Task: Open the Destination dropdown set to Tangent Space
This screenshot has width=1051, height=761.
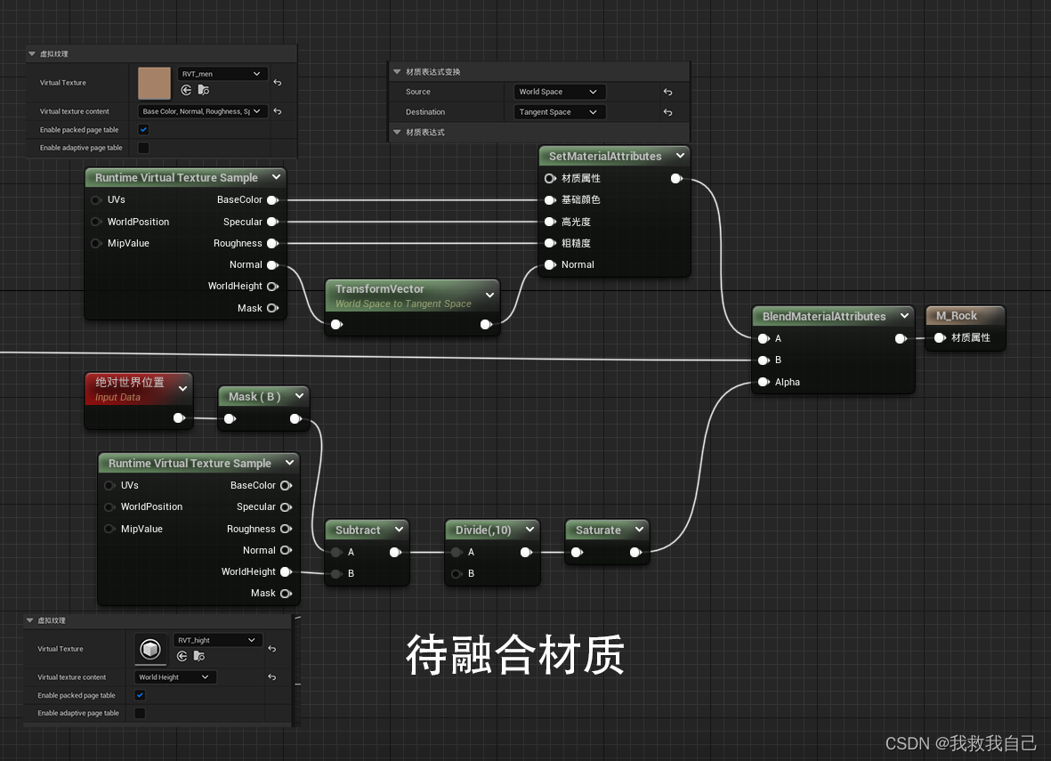Action: (559, 111)
